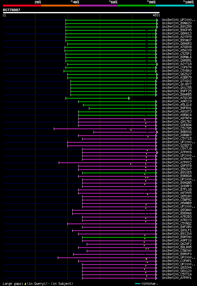Select the query name AV778887
Screen dimensions: 197x286
11,10
